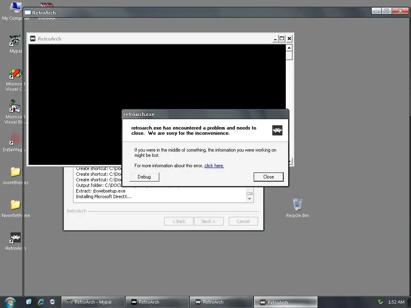Click the 1:52 AM taskbar clock
411x308 pixels.
396,302
